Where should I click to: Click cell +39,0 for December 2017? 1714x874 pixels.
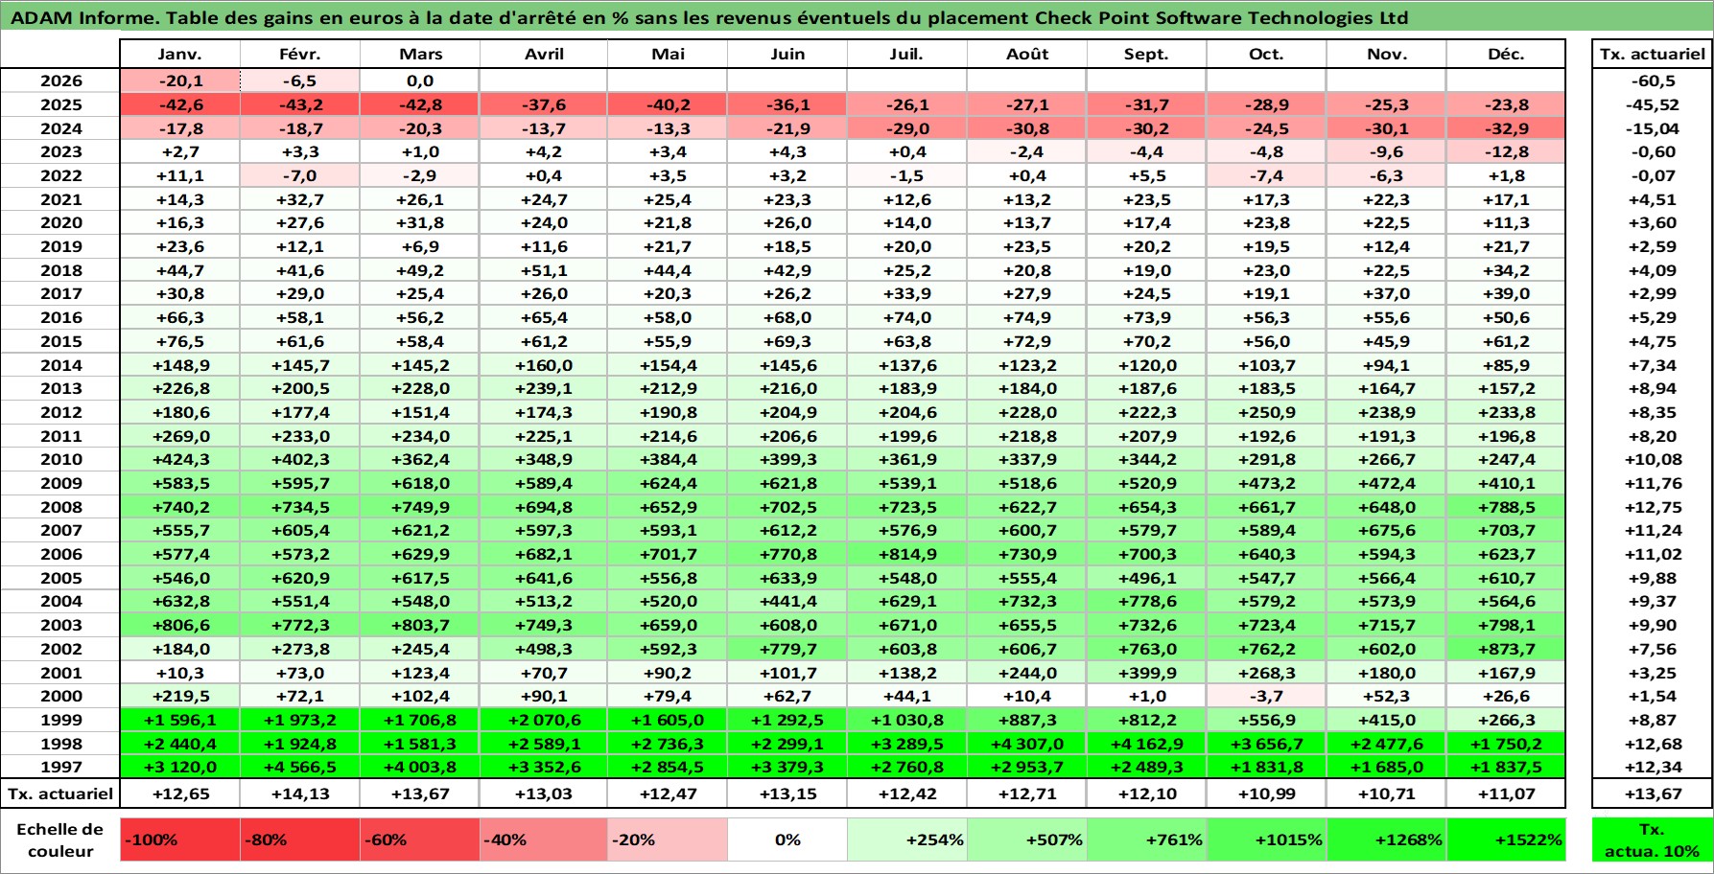[x=1506, y=293]
